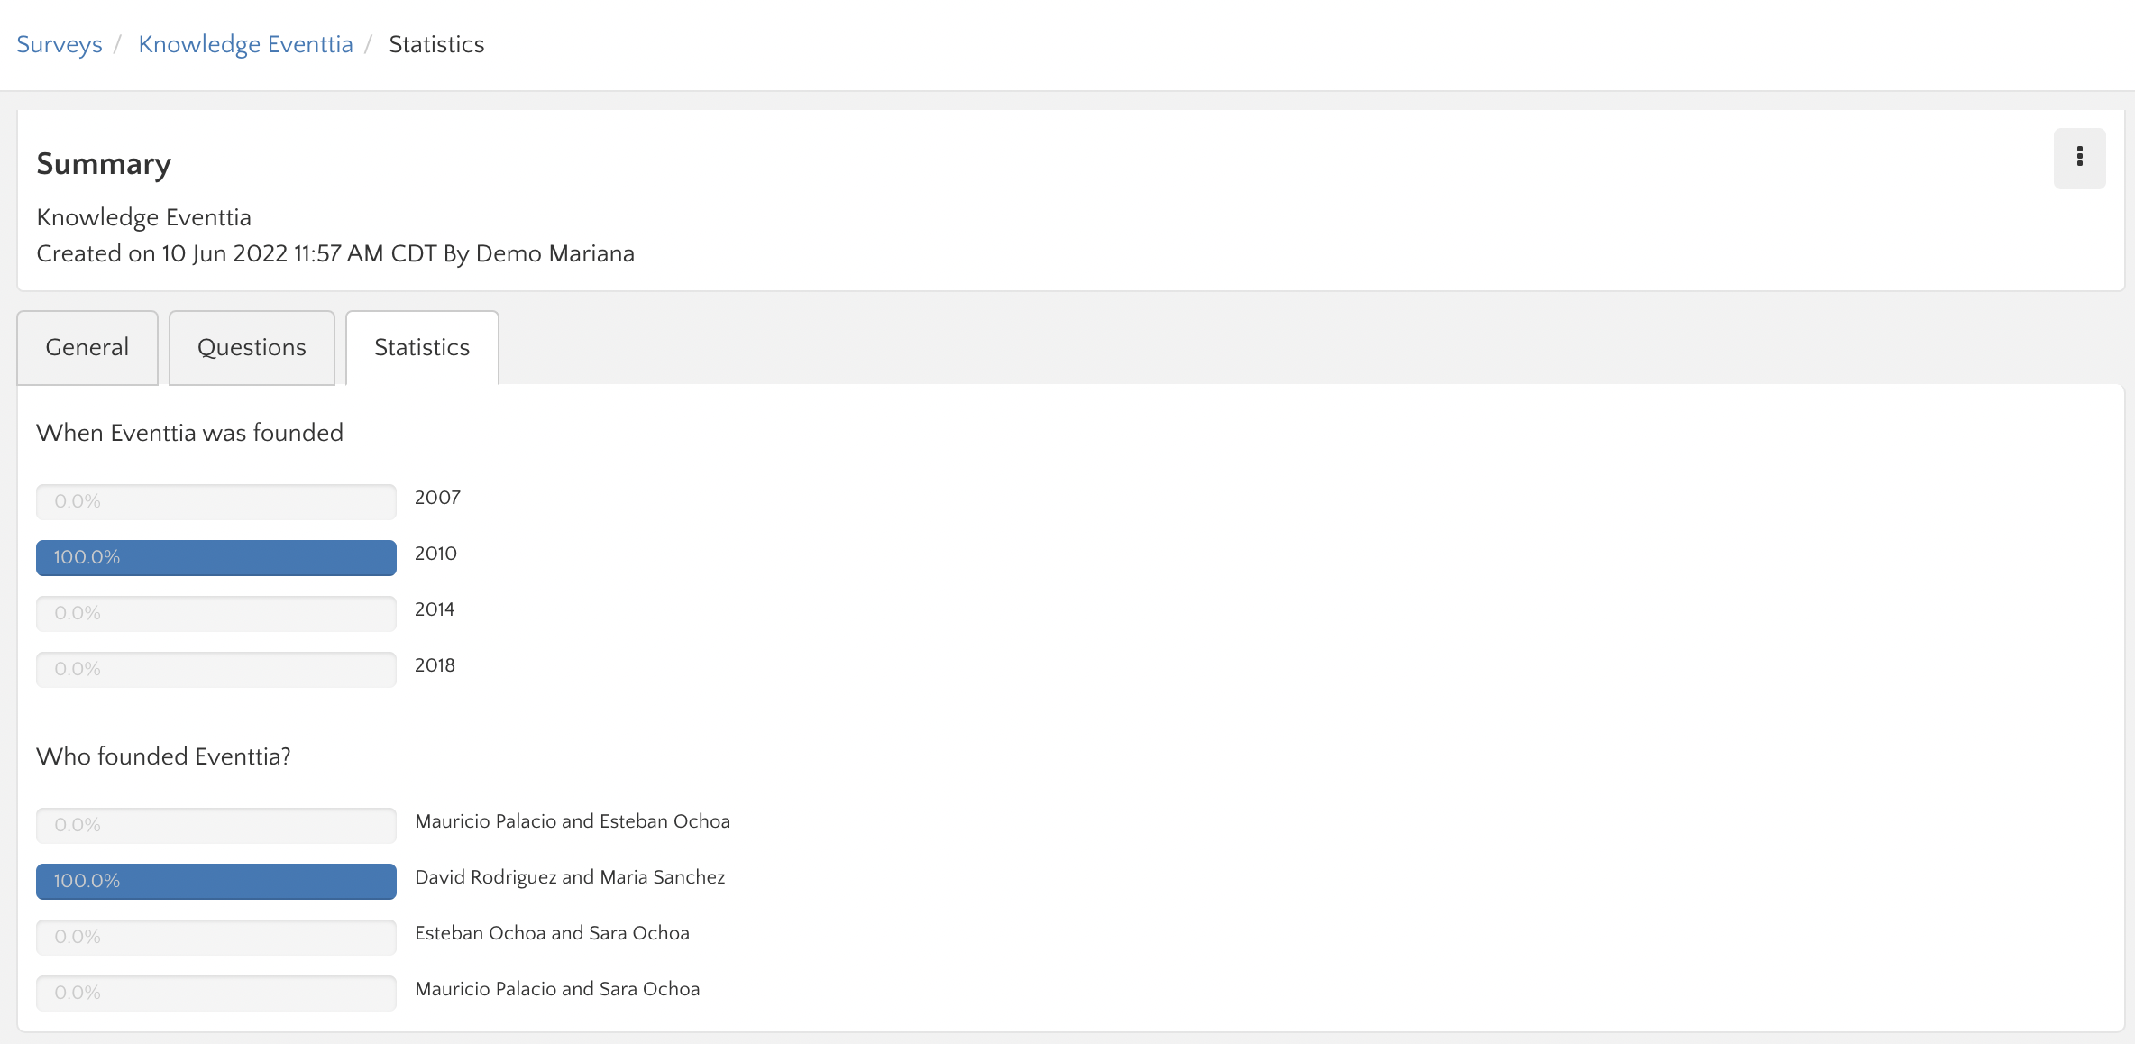Screen dimensions: 2135x1044
Task: Go to the Surveys breadcrumb link
Action: [x=60, y=44]
